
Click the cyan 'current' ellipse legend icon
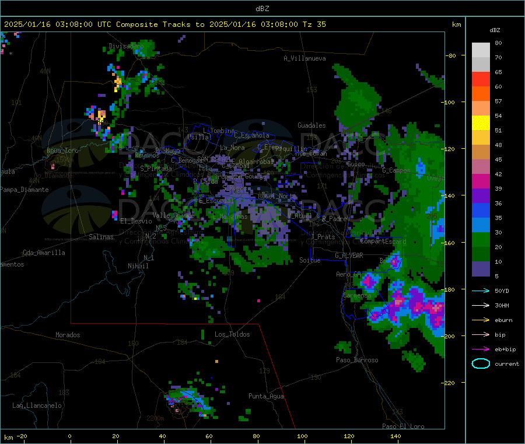(481, 363)
